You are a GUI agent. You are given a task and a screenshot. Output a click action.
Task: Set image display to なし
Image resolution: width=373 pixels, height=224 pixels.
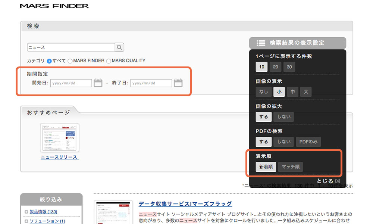coord(264,92)
